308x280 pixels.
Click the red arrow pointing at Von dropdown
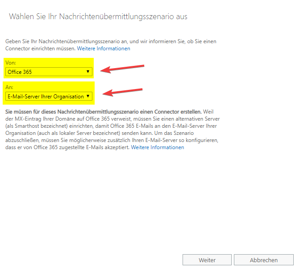coord(123,68)
